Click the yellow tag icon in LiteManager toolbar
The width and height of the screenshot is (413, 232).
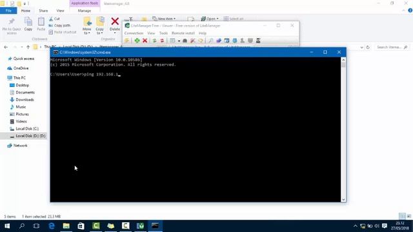(201, 41)
